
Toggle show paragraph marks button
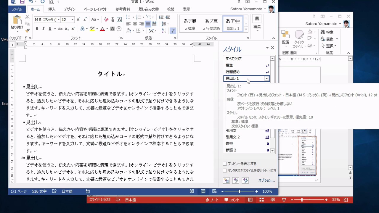pos(173,30)
